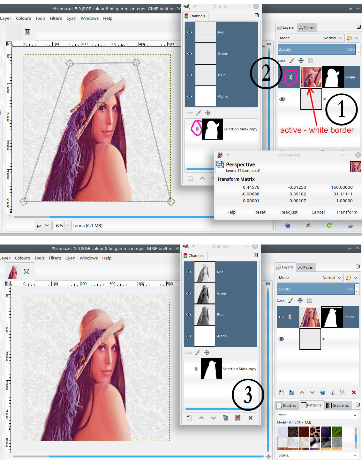Click the Opacity slider in lower Layers panel

pos(315,289)
